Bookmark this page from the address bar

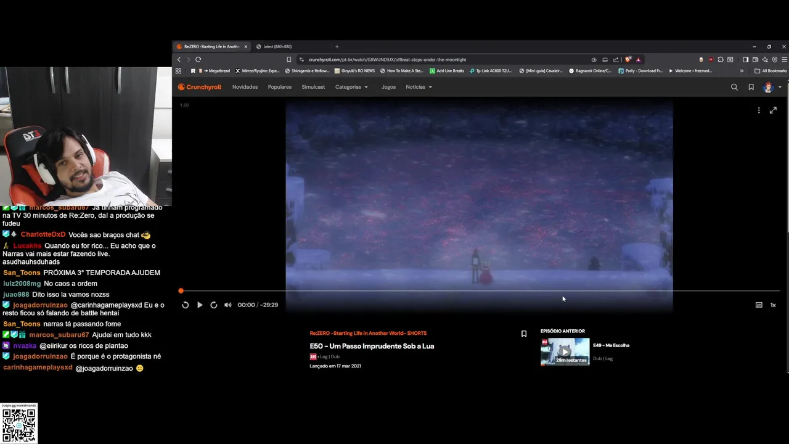(x=288, y=59)
